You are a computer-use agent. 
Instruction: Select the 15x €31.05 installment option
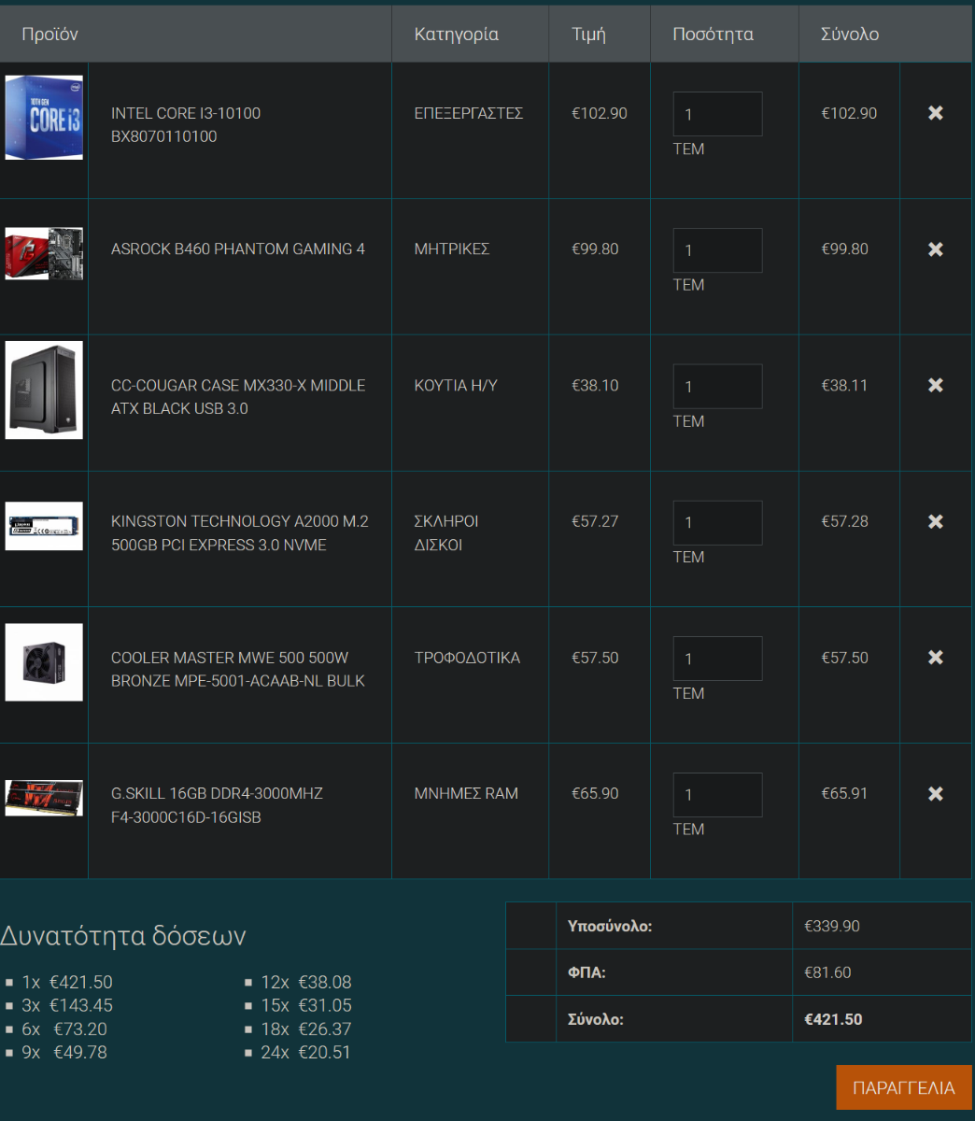(306, 1005)
